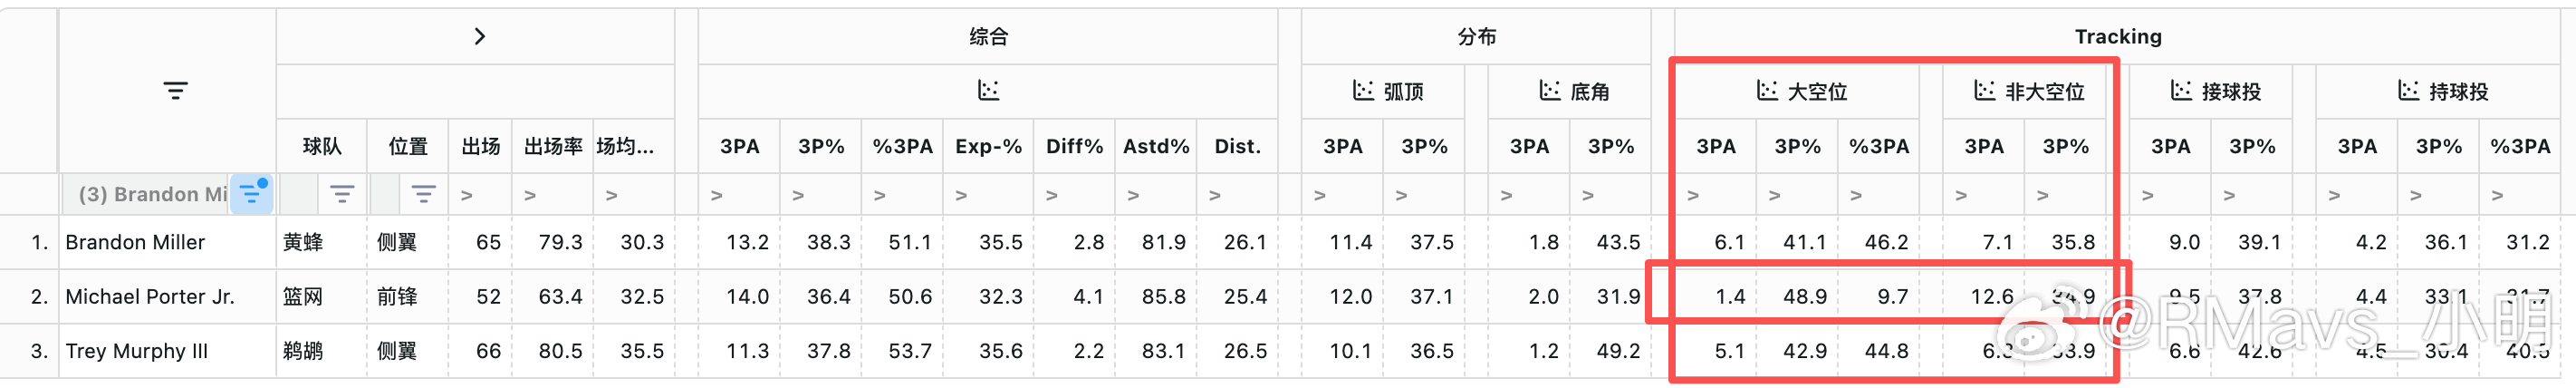Click the scatter chart icon beside 非大空位
This screenshot has width=2576, height=388.
point(1984,91)
